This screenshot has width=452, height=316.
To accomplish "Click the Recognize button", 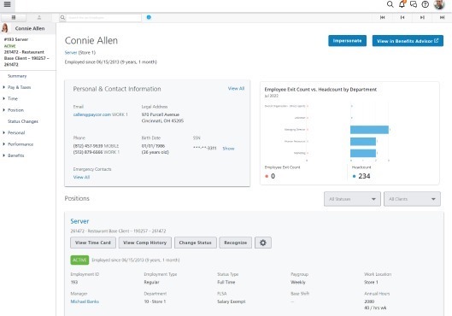I will 235,243.
